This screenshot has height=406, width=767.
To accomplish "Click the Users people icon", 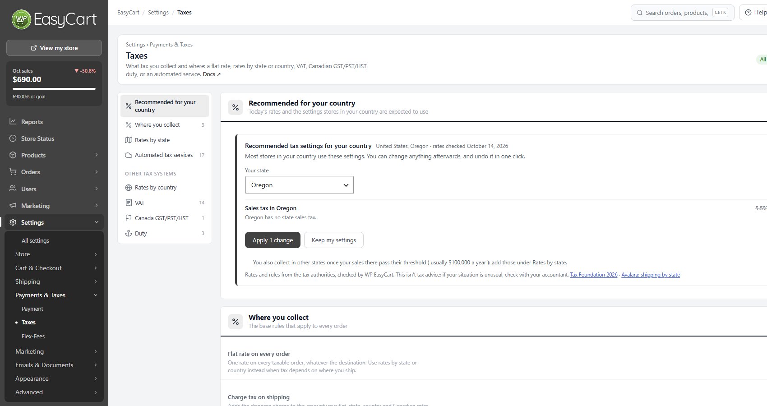I will tap(13, 189).
